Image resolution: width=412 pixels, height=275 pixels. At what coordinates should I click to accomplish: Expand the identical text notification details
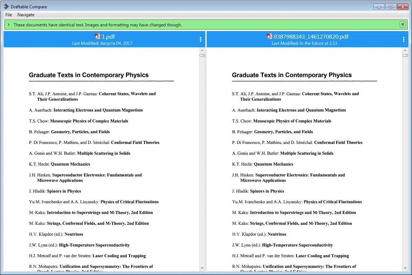coord(9,25)
